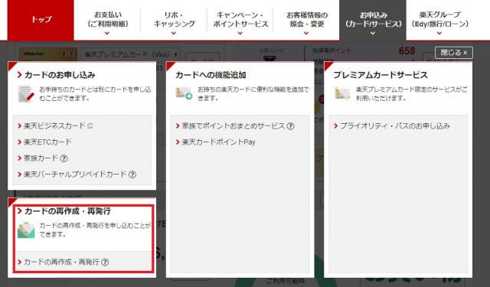Show help for 家族でポイントおまとめサービス
The width and height of the screenshot is (490, 287).
click(291, 126)
